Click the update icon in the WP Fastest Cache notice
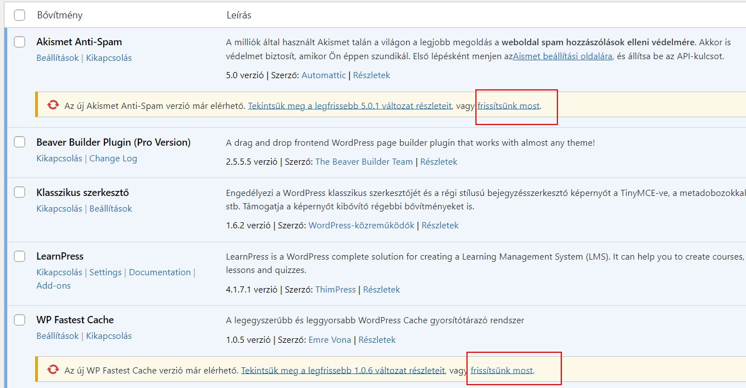Screen dimensions: 746x388 click(53, 370)
